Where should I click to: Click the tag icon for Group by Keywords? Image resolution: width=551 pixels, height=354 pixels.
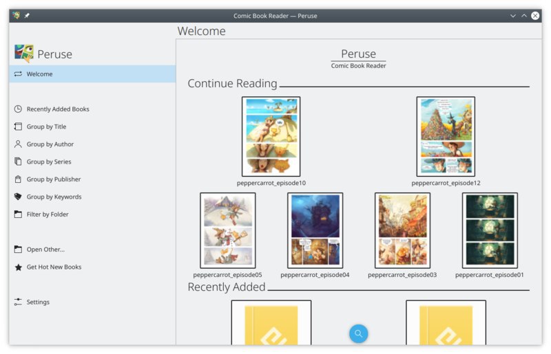point(18,197)
